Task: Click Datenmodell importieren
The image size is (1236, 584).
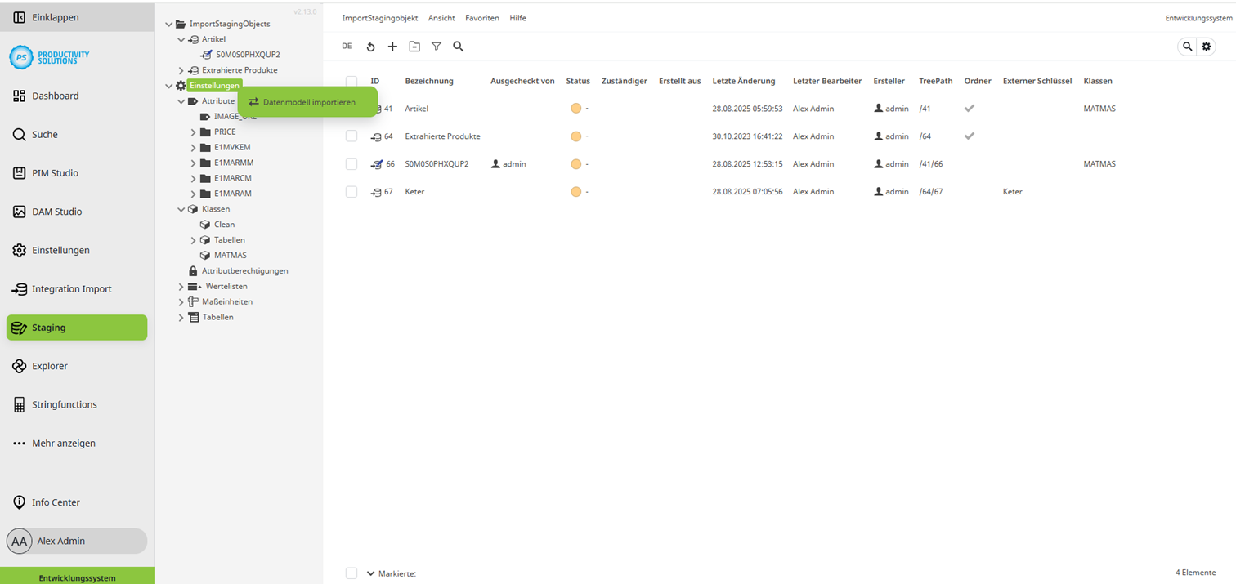Action: click(x=307, y=101)
